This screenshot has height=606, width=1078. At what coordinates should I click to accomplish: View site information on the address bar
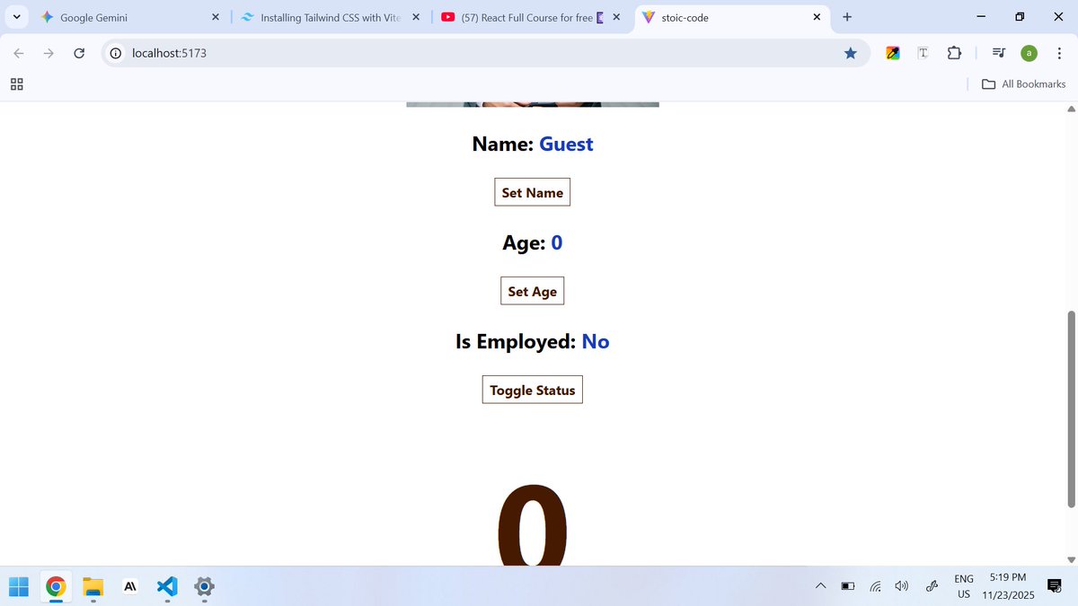[x=114, y=53]
